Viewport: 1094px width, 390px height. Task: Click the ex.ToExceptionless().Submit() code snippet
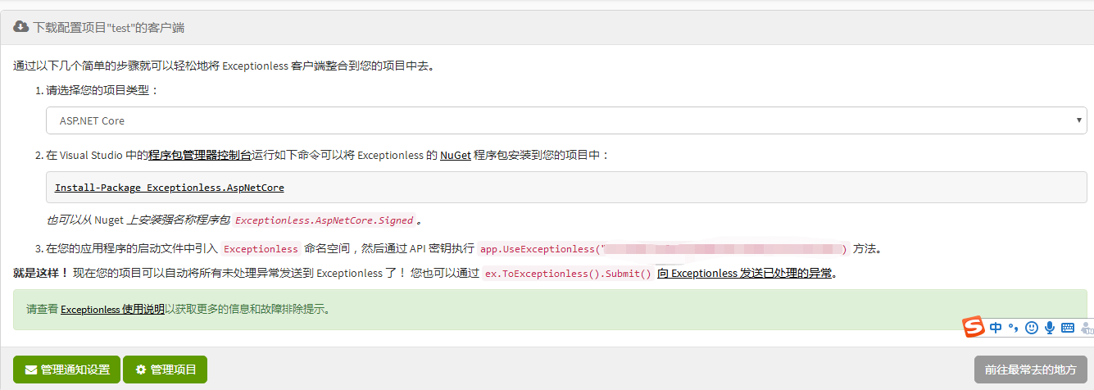point(568,274)
